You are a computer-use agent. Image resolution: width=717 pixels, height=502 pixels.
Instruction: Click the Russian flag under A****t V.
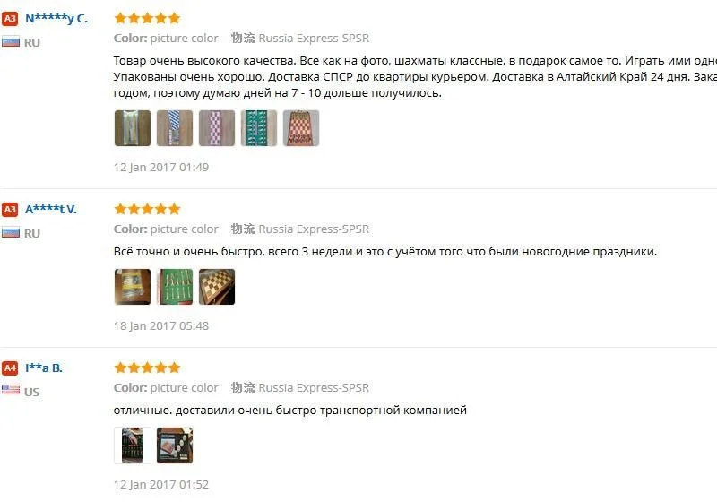click(x=11, y=233)
